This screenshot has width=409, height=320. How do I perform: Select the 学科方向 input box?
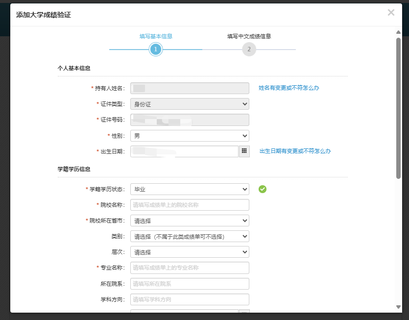tap(190, 299)
